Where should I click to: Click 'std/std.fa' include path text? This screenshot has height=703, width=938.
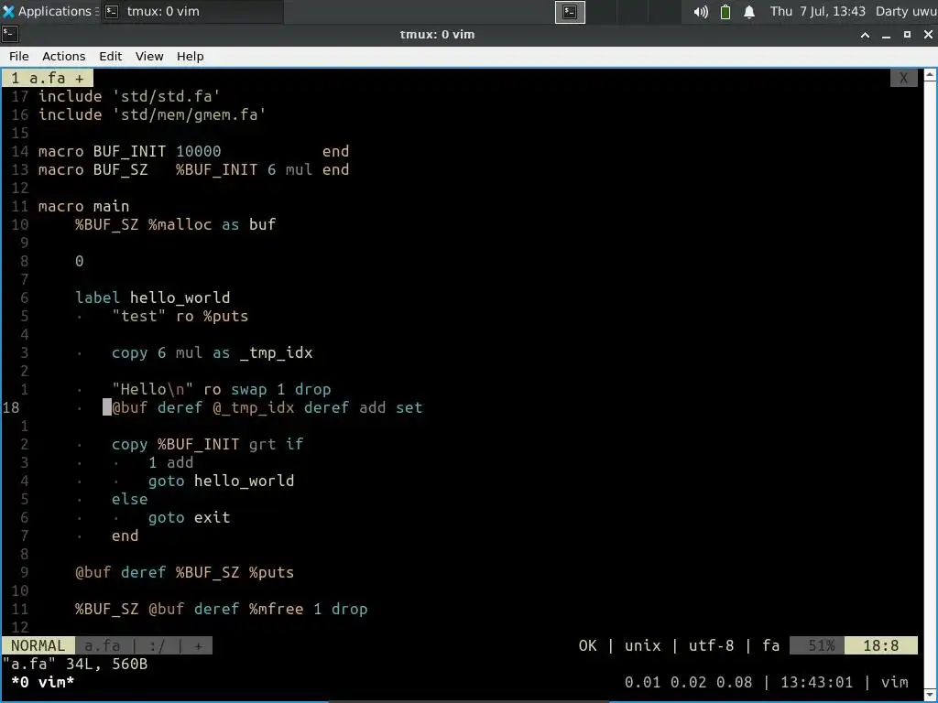point(167,96)
